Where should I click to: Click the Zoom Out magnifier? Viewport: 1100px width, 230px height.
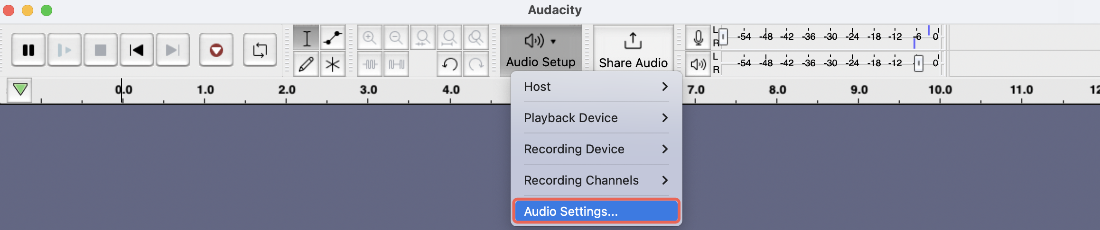tap(396, 38)
